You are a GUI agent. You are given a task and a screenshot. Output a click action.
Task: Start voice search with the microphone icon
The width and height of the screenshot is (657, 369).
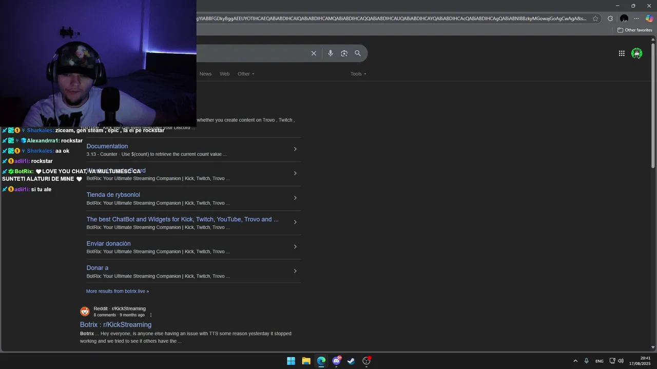coord(331,53)
